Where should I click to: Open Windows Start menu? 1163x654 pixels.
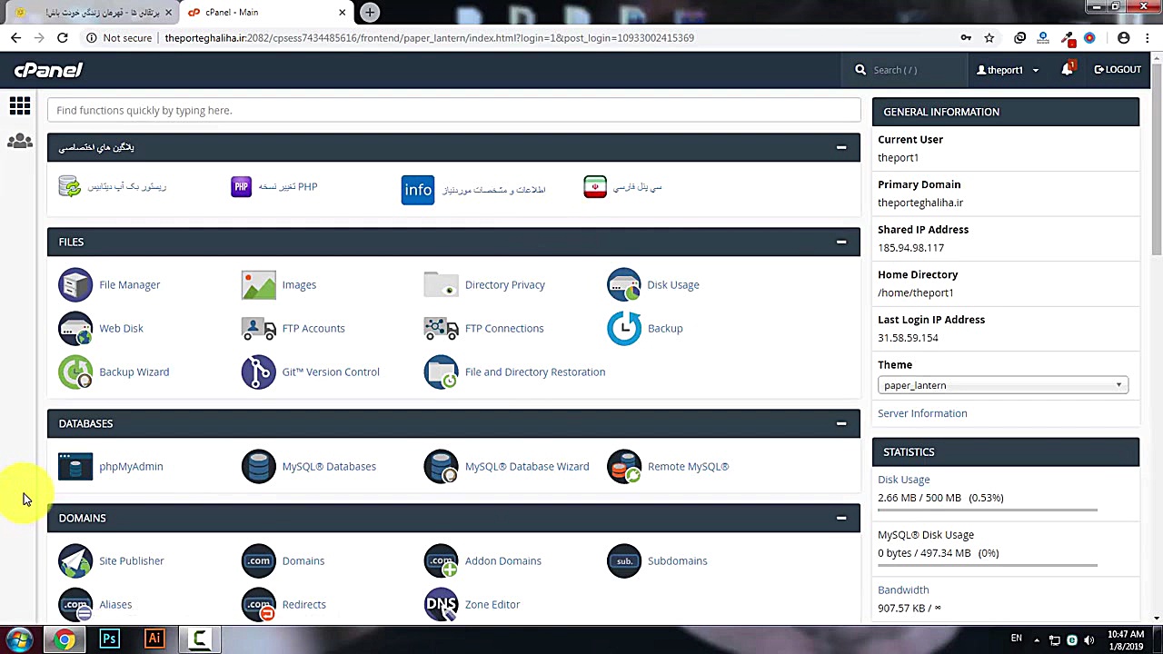tap(19, 639)
